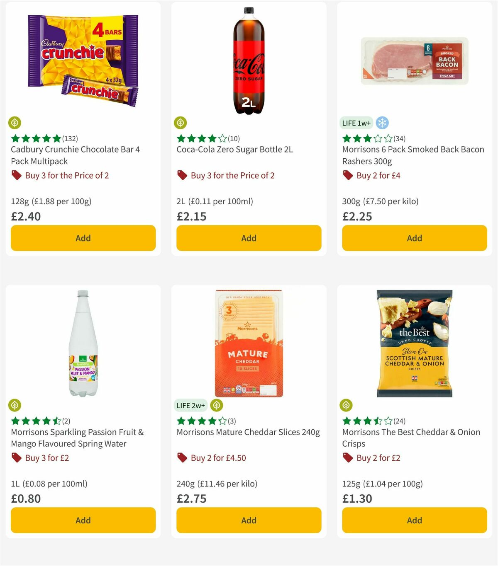The width and height of the screenshot is (498, 566).
Task: Add Coca-Cola Zero Sugar to basket
Action: pos(248,238)
